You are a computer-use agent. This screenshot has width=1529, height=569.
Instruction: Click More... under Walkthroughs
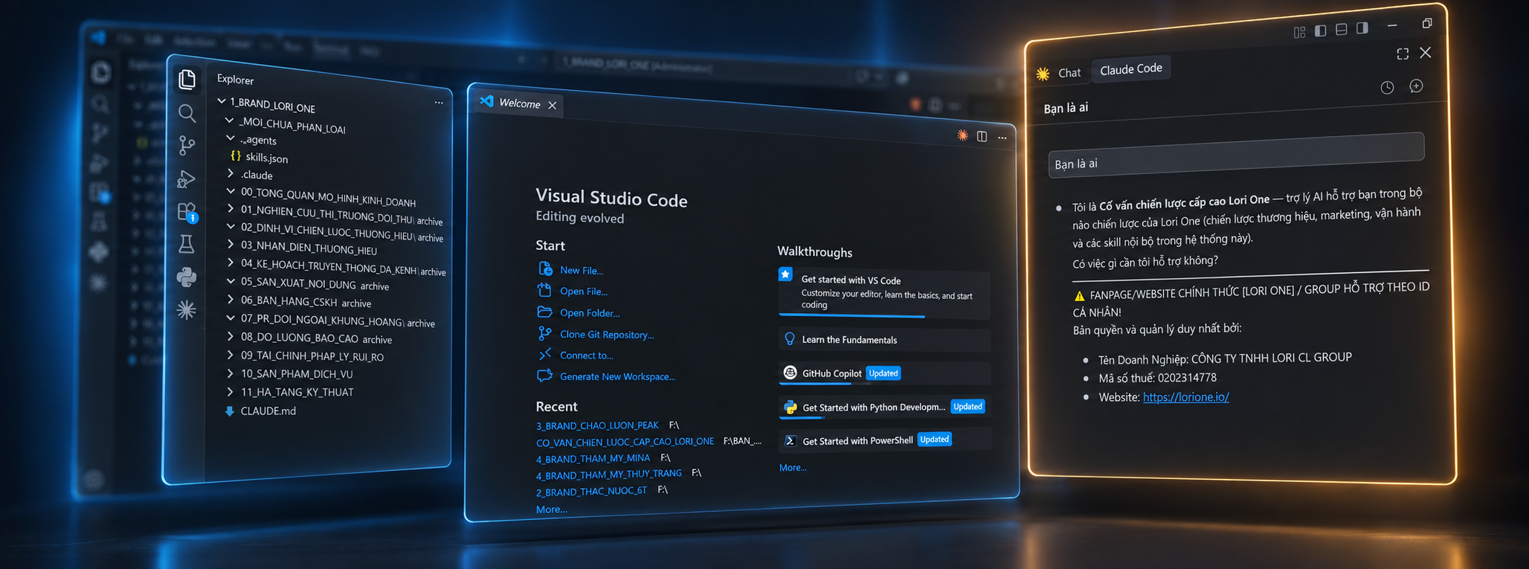pyautogui.click(x=793, y=468)
